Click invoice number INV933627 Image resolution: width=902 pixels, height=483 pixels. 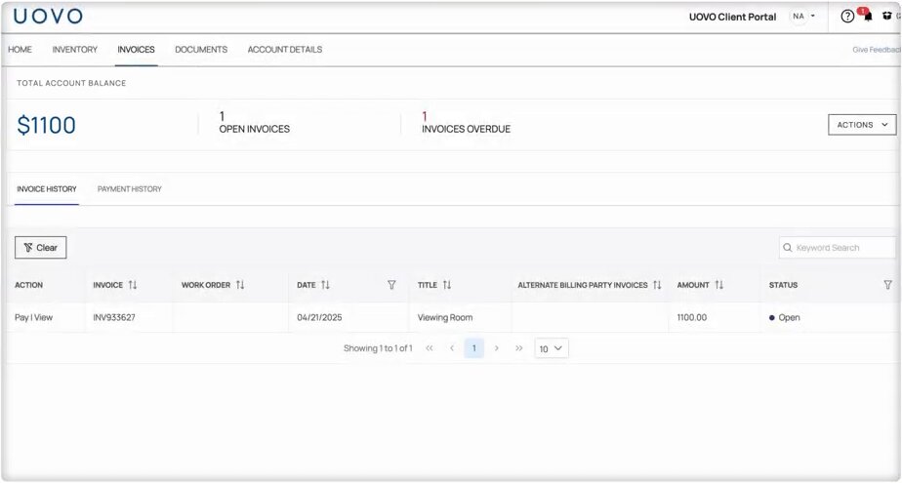114,317
